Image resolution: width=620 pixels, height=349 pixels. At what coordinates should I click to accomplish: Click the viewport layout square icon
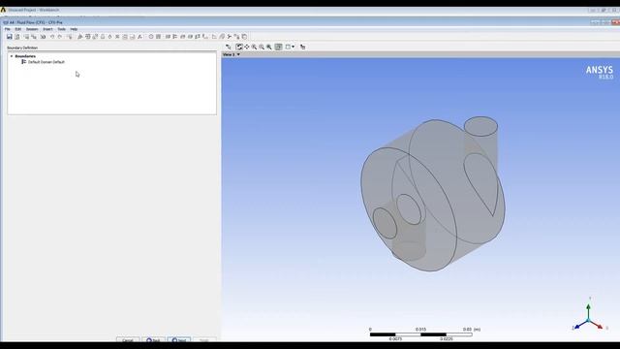[x=288, y=47]
